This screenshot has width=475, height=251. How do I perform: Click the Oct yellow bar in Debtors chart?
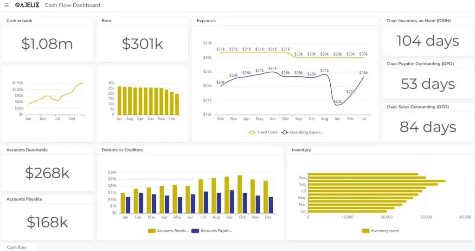pos(240,194)
